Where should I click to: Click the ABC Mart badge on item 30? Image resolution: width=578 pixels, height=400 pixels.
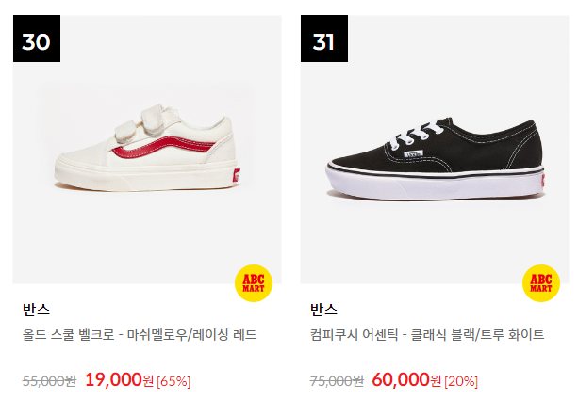pyautogui.click(x=254, y=283)
